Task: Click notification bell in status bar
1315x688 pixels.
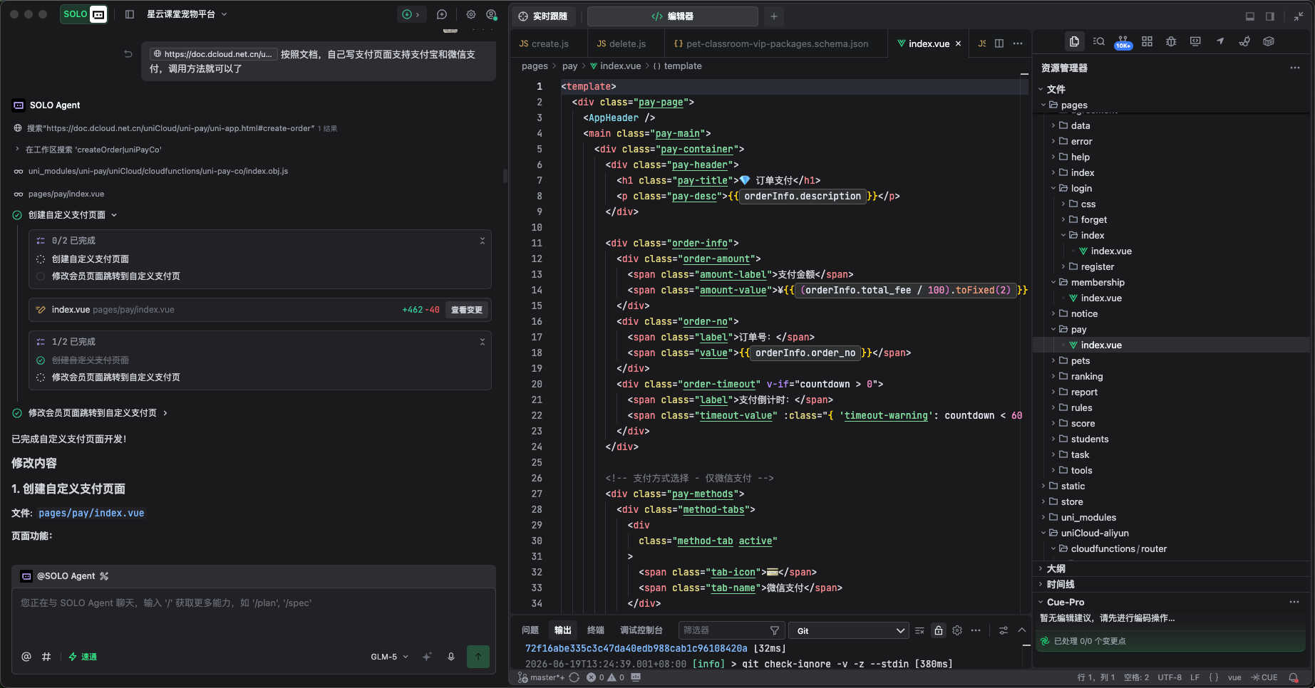Action: coord(1294,677)
